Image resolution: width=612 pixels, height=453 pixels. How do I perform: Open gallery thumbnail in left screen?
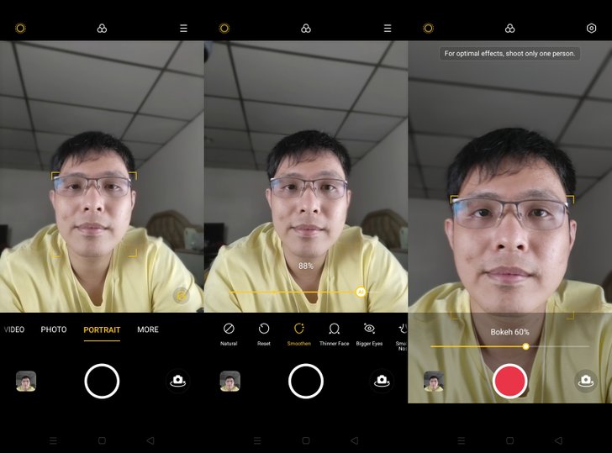pos(26,381)
